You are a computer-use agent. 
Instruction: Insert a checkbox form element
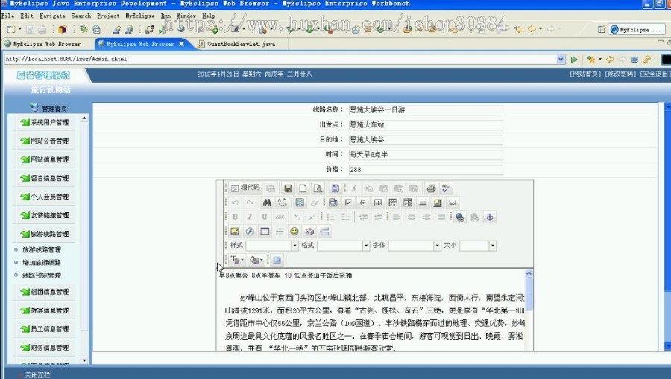pos(348,203)
